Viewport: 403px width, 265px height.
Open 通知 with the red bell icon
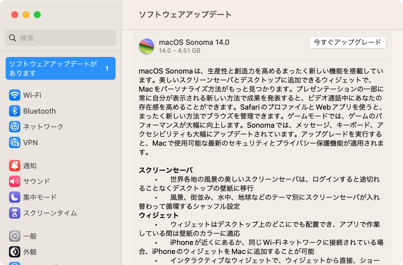[15, 166]
